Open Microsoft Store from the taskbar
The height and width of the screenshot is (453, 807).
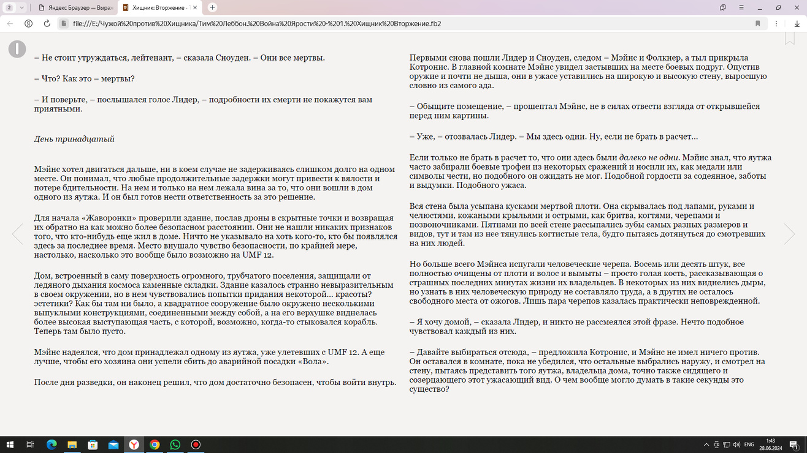[93, 444]
